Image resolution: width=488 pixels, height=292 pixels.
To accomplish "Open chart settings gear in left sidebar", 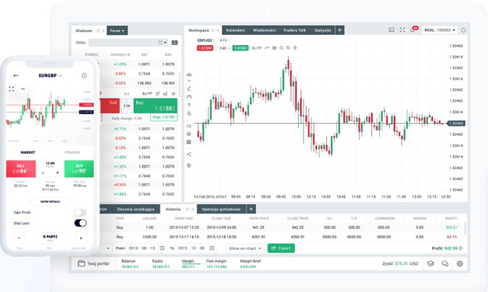I will tap(189, 165).
